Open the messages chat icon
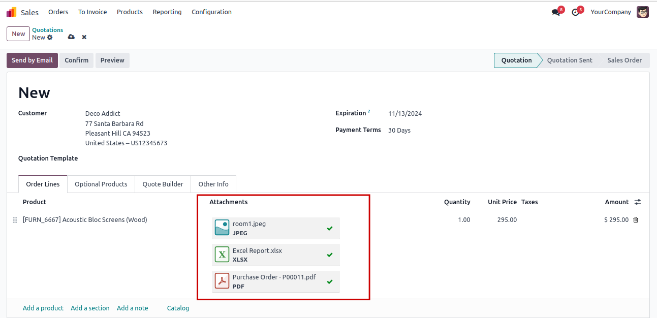 coord(556,12)
